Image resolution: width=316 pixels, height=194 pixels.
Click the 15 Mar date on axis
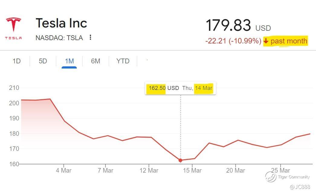coord(192,170)
